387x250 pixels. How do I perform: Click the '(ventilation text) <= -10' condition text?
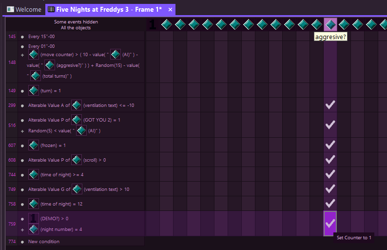coord(109,105)
